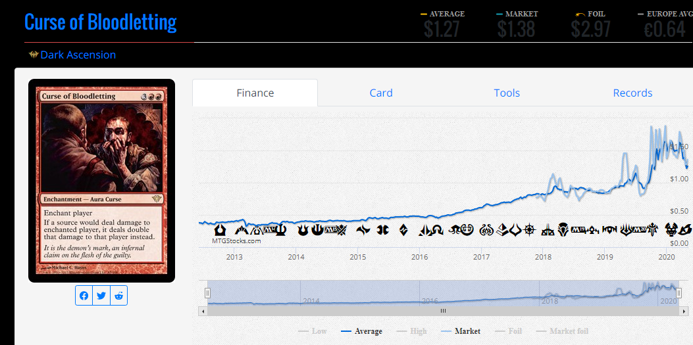This screenshot has width=693, height=345.
Task: Click the navigator scrollbar thumb
Action: click(x=443, y=311)
